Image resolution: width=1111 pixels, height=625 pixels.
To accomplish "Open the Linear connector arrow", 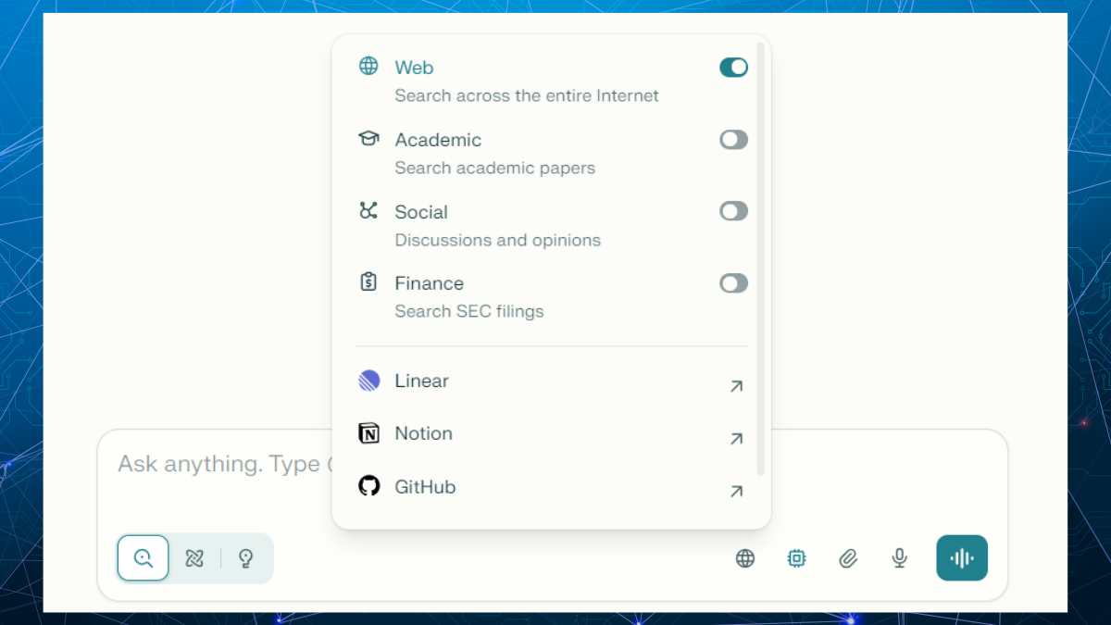I will pyautogui.click(x=736, y=386).
